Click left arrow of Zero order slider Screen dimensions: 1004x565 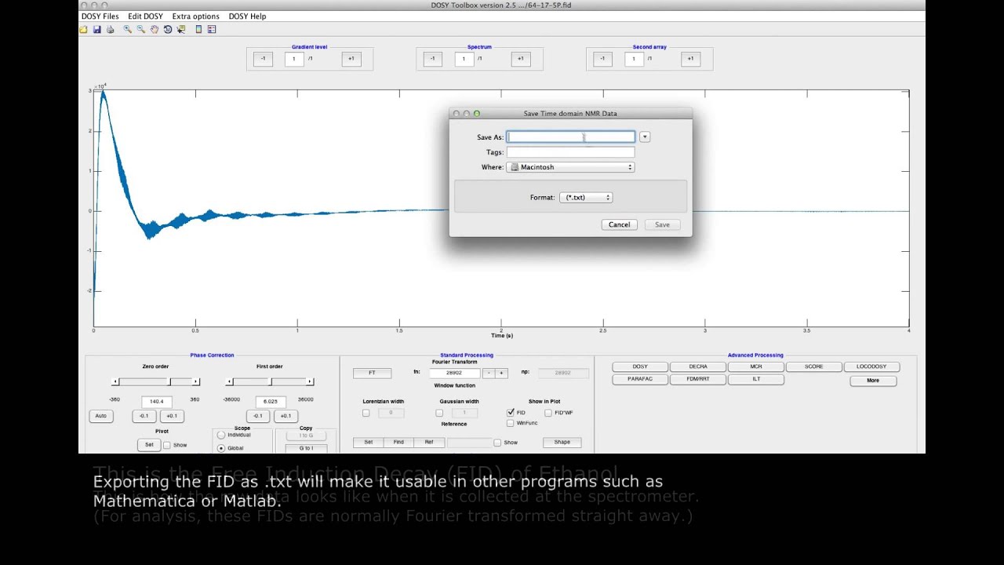point(116,381)
